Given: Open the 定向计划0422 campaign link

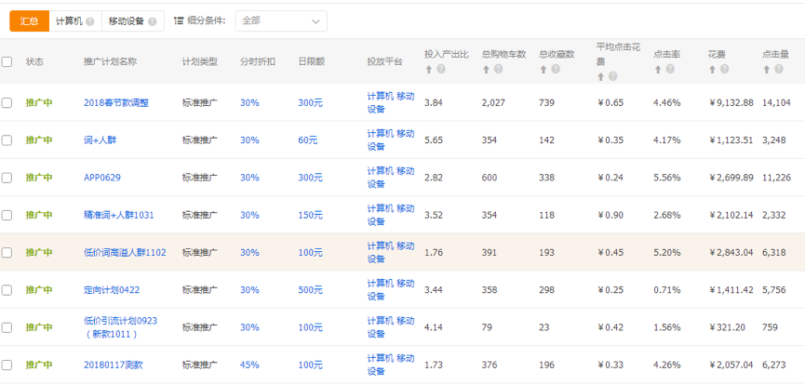Looking at the screenshot, I should coord(113,290).
